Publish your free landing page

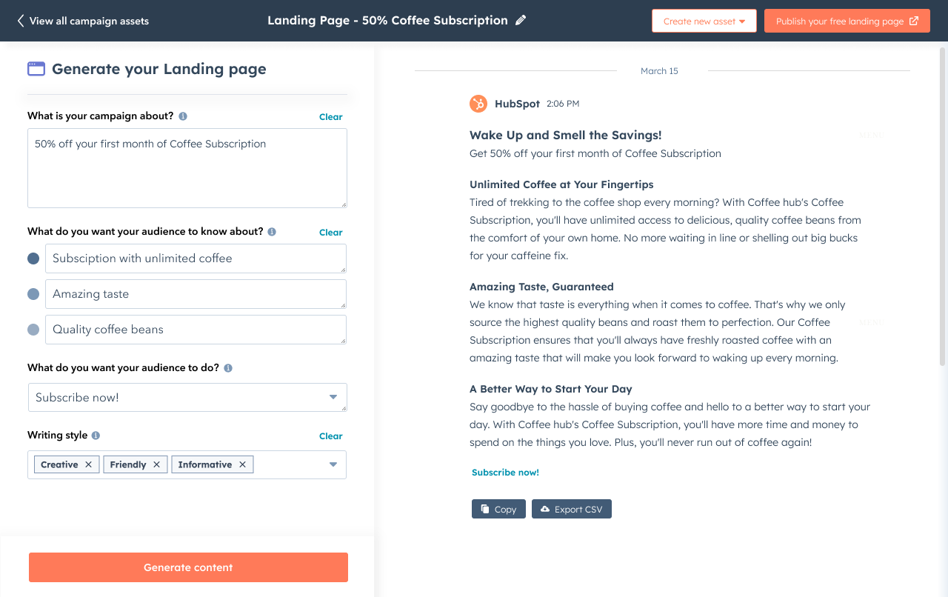(847, 21)
